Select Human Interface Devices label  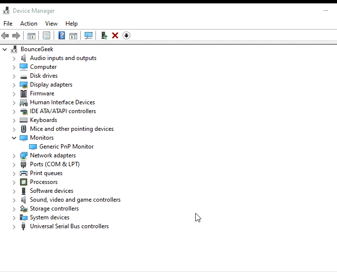[x=62, y=102]
